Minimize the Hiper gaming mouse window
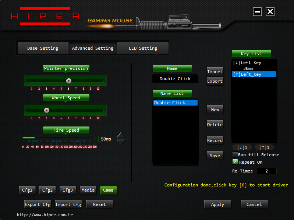Screen dimensions: 294x221 click(x=257, y=12)
